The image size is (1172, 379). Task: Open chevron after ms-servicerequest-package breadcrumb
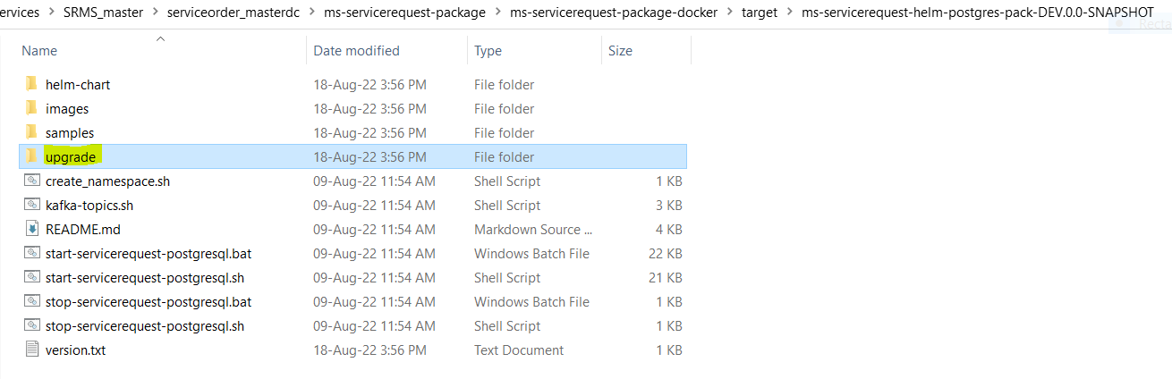[498, 13]
